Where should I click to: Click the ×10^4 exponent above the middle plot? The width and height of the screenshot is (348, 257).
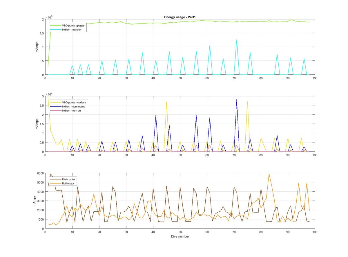(x=49, y=94)
